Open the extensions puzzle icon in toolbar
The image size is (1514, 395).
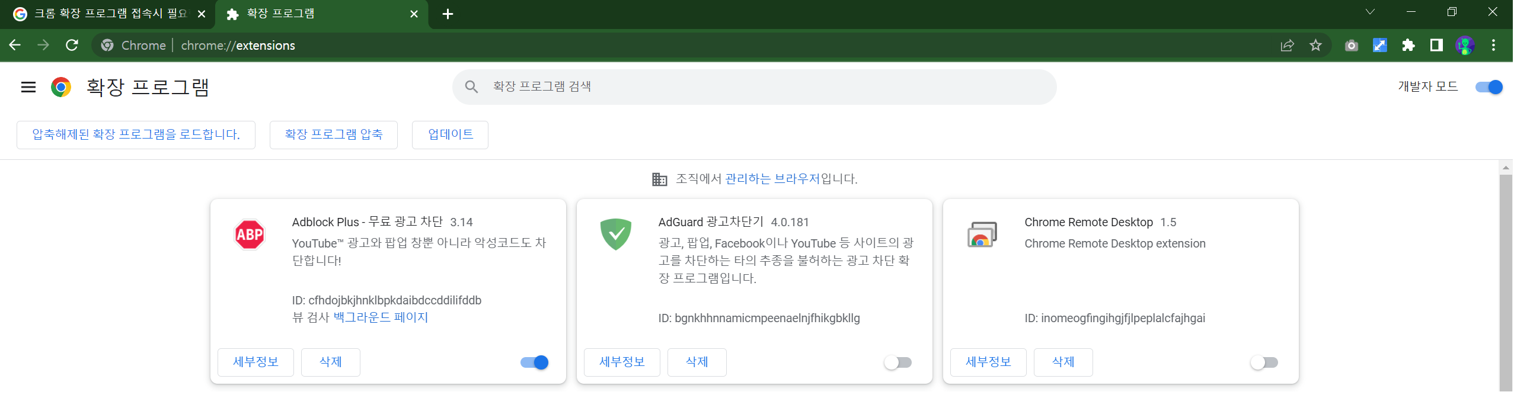point(1408,46)
